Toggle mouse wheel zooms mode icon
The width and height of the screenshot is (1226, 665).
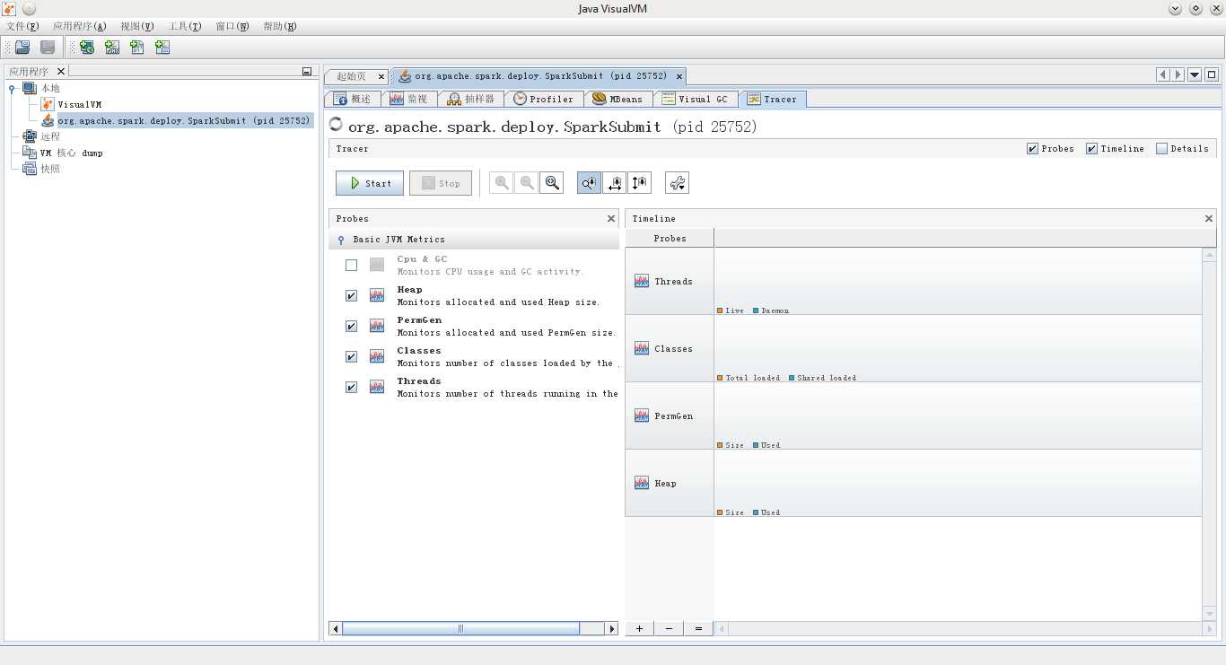[589, 183]
